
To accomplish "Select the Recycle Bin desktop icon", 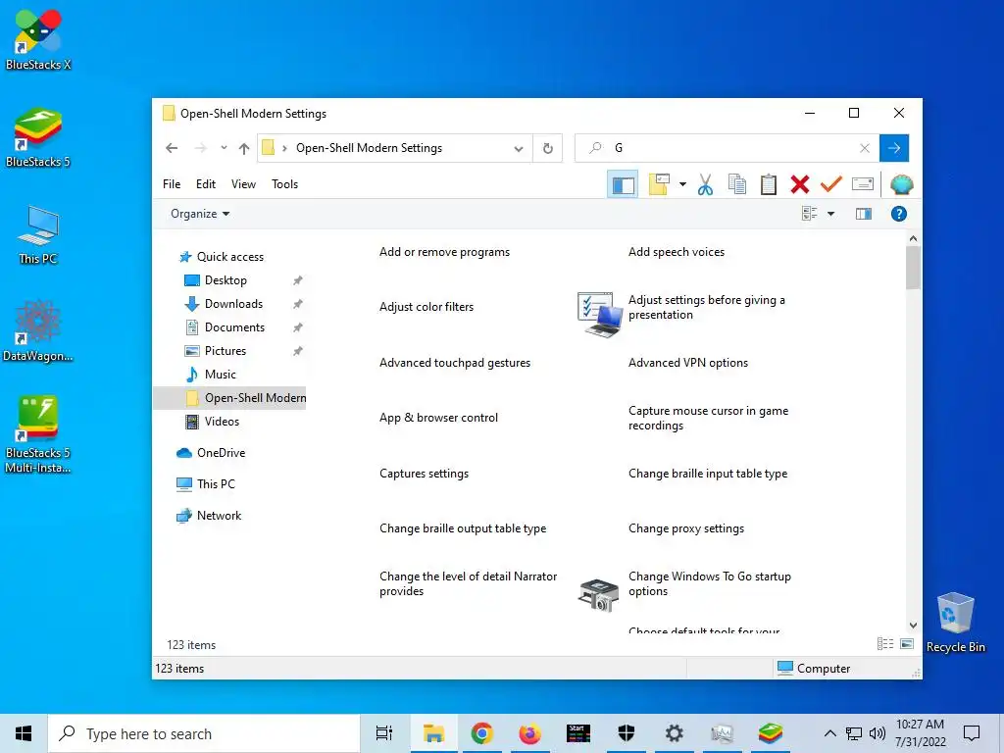I will click(955, 623).
